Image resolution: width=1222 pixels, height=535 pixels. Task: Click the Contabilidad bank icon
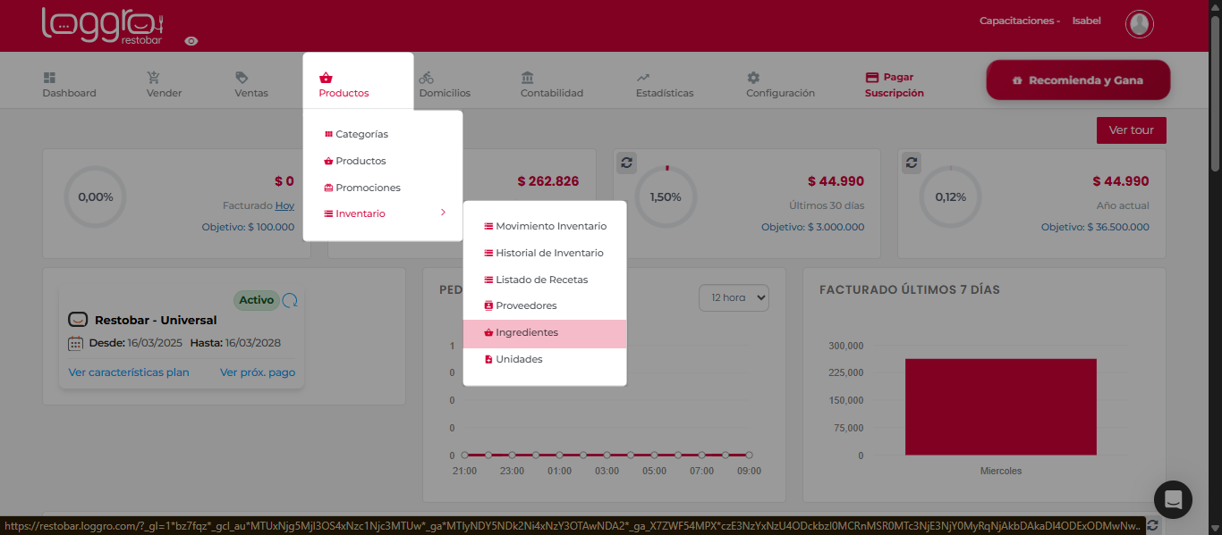tap(528, 78)
